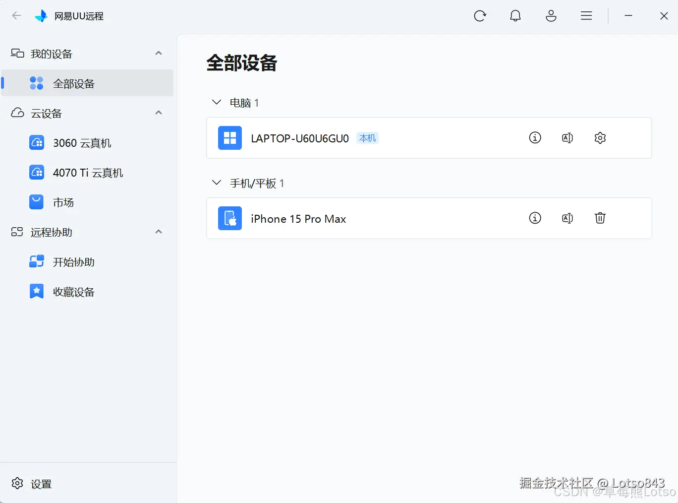Open 收藏设备 list

(x=88, y=292)
